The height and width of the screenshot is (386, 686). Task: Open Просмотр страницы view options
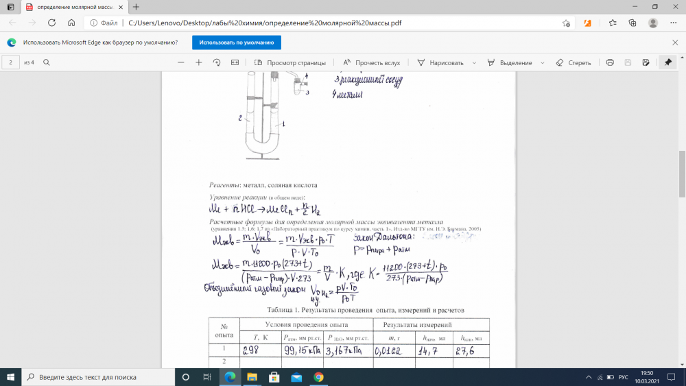tap(290, 62)
